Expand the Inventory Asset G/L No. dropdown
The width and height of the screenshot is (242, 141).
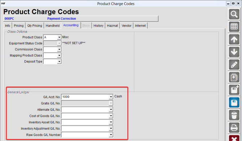[111, 122]
